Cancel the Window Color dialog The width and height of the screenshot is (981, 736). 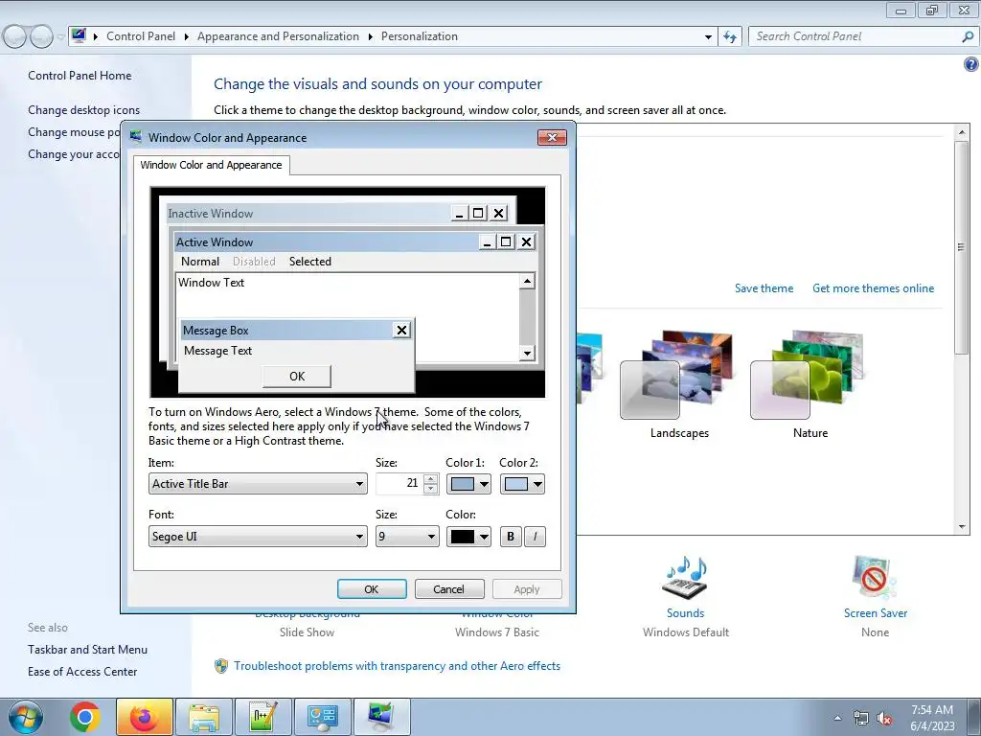pos(449,589)
